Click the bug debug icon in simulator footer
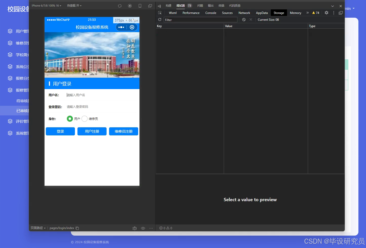This screenshot has height=248, width=366. (x=135, y=228)
